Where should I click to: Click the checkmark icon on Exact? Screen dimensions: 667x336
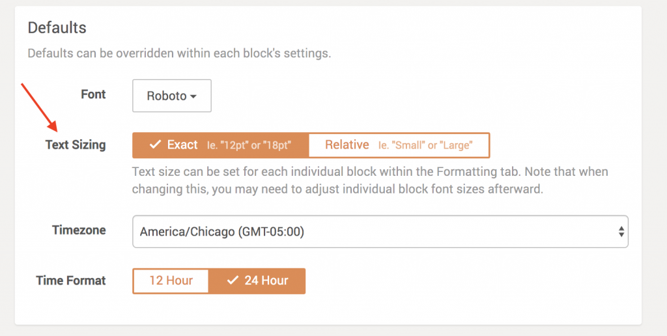pyautogui.click(x=155, y=145)
